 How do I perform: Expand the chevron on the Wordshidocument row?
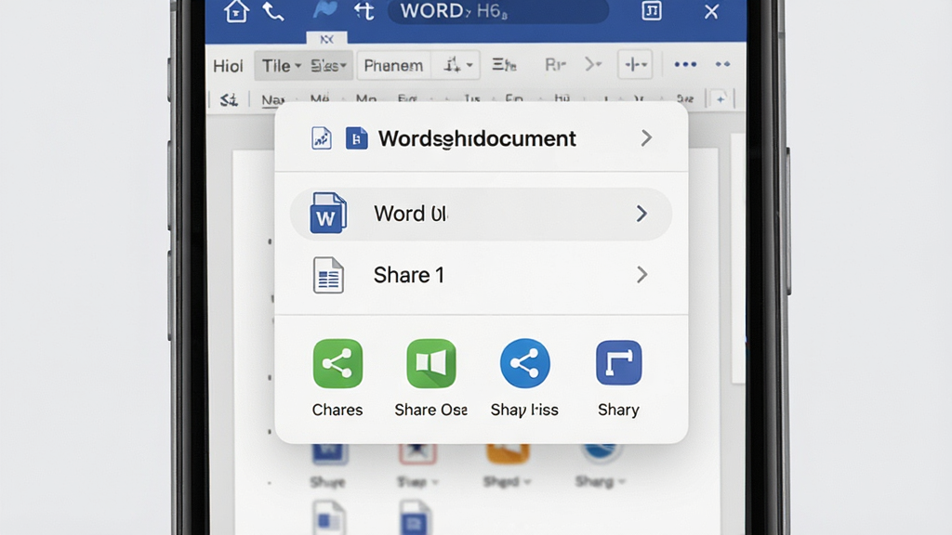tap(646, 138)
